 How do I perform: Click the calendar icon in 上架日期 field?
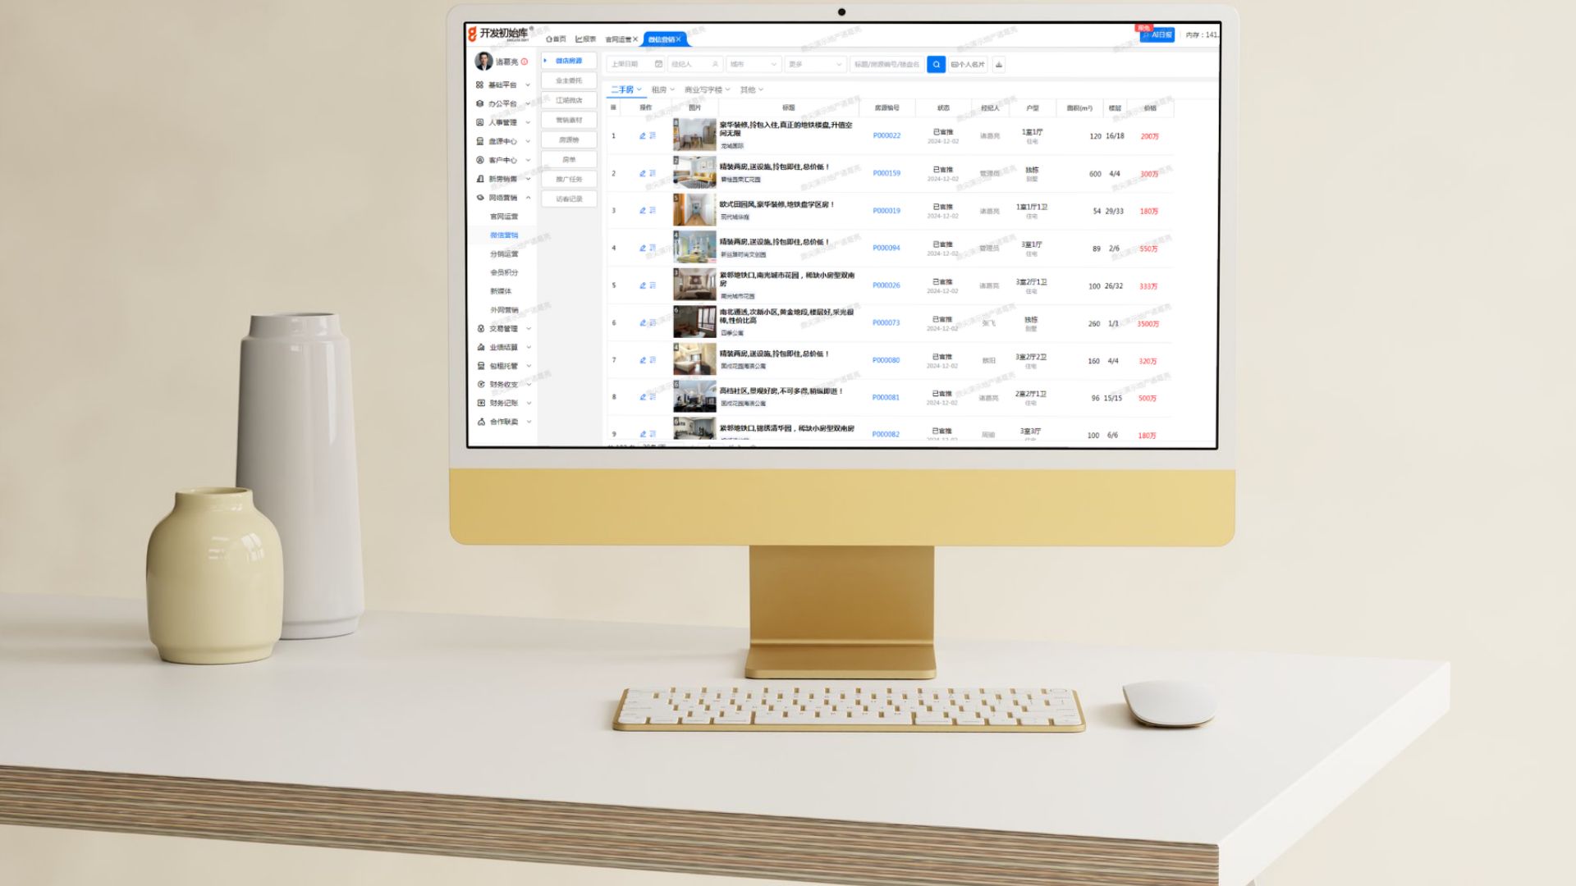pyautogui.click(x=658, y=64)
